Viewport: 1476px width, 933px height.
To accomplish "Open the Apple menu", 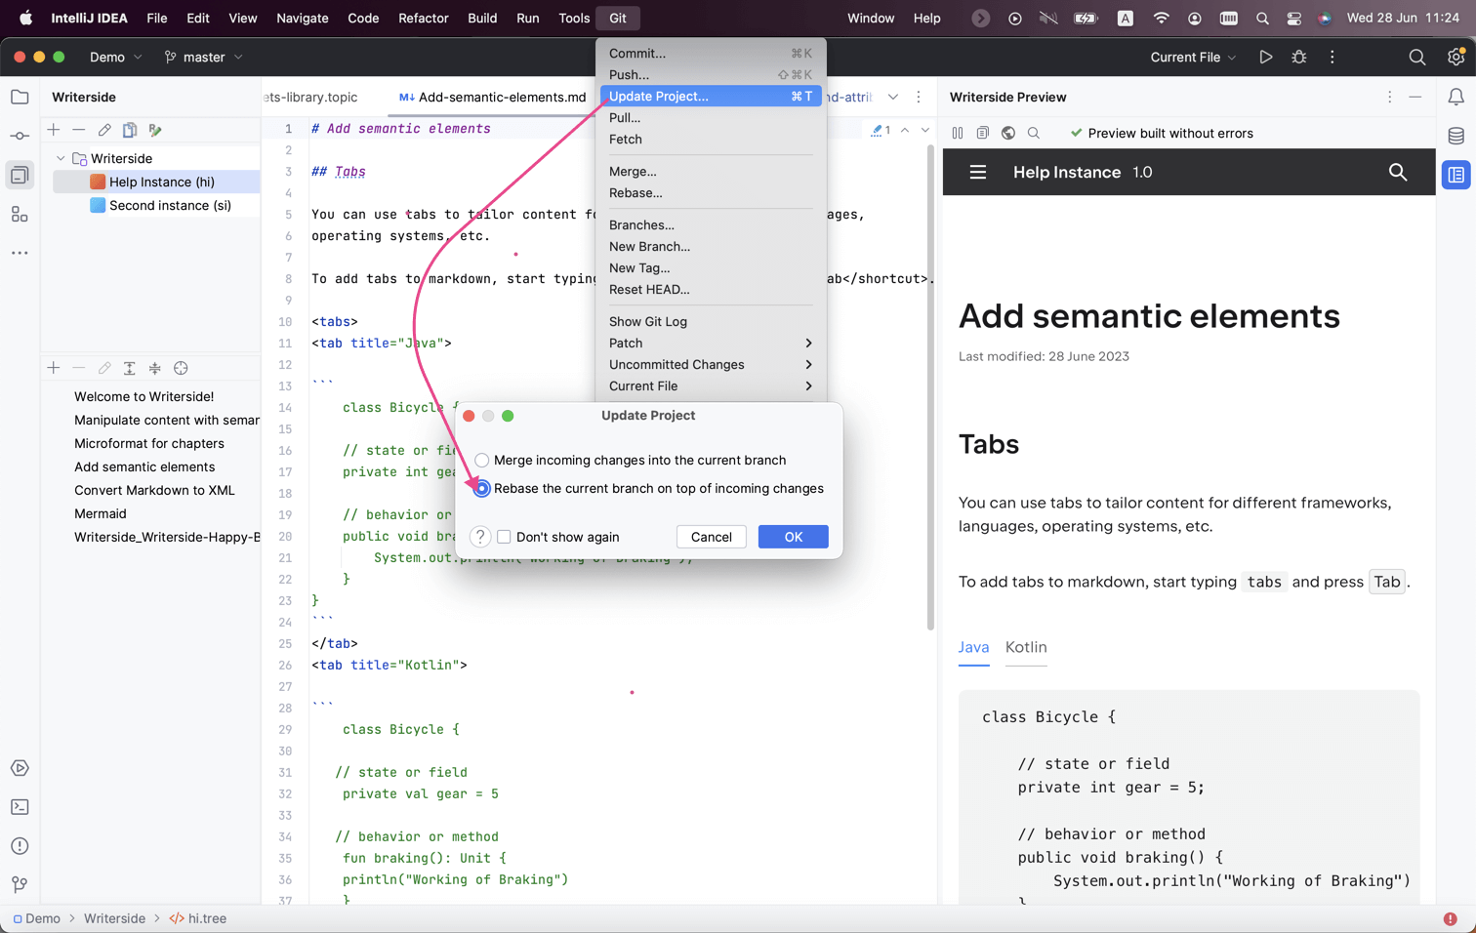I will tap(25, 18).
